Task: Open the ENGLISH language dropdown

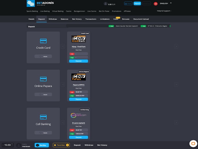Action: (x=166, y=3)
